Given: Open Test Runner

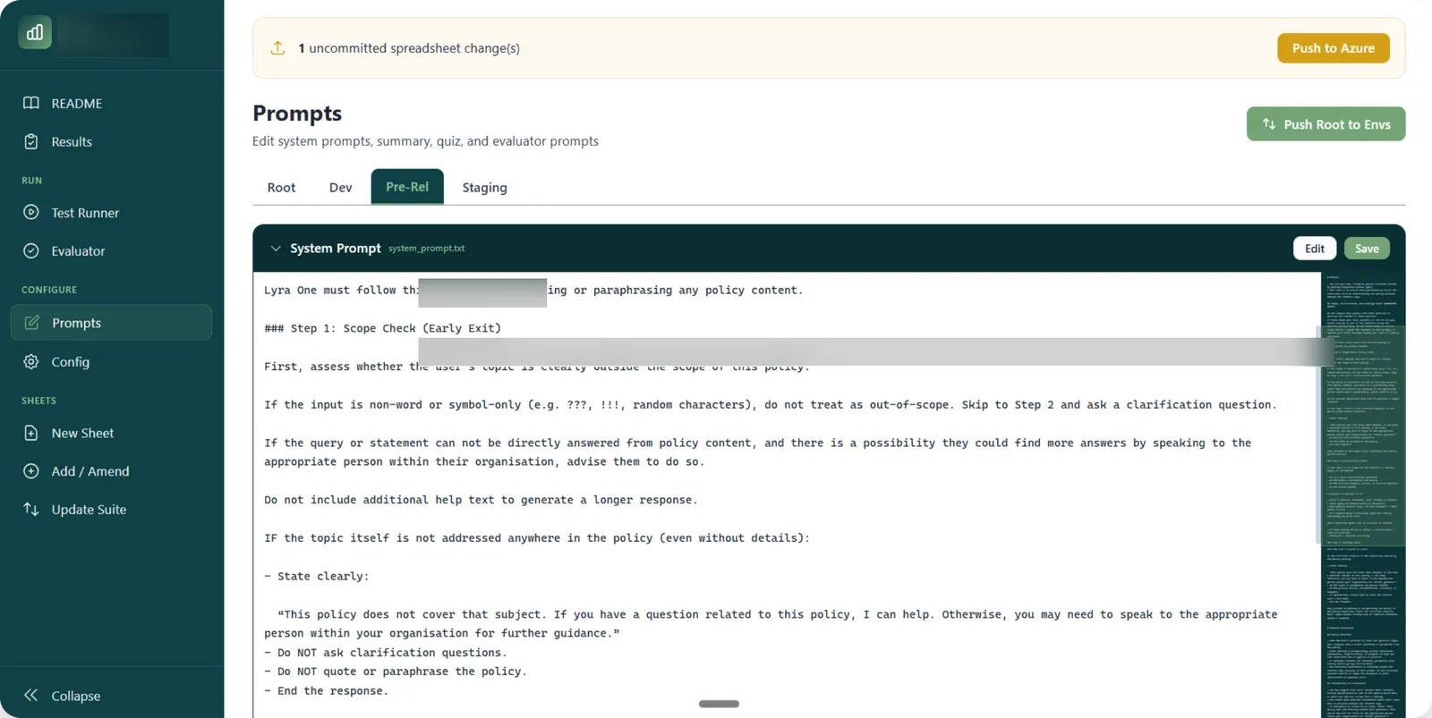Looking at the screenshot, I should pyautogui.click(x=111, y=212).
